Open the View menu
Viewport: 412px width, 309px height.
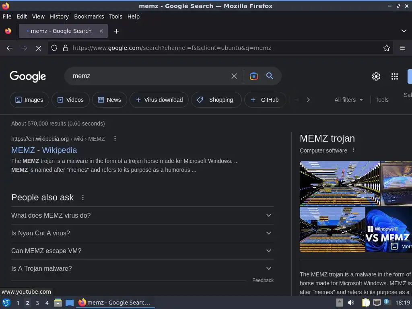(38, 16)
